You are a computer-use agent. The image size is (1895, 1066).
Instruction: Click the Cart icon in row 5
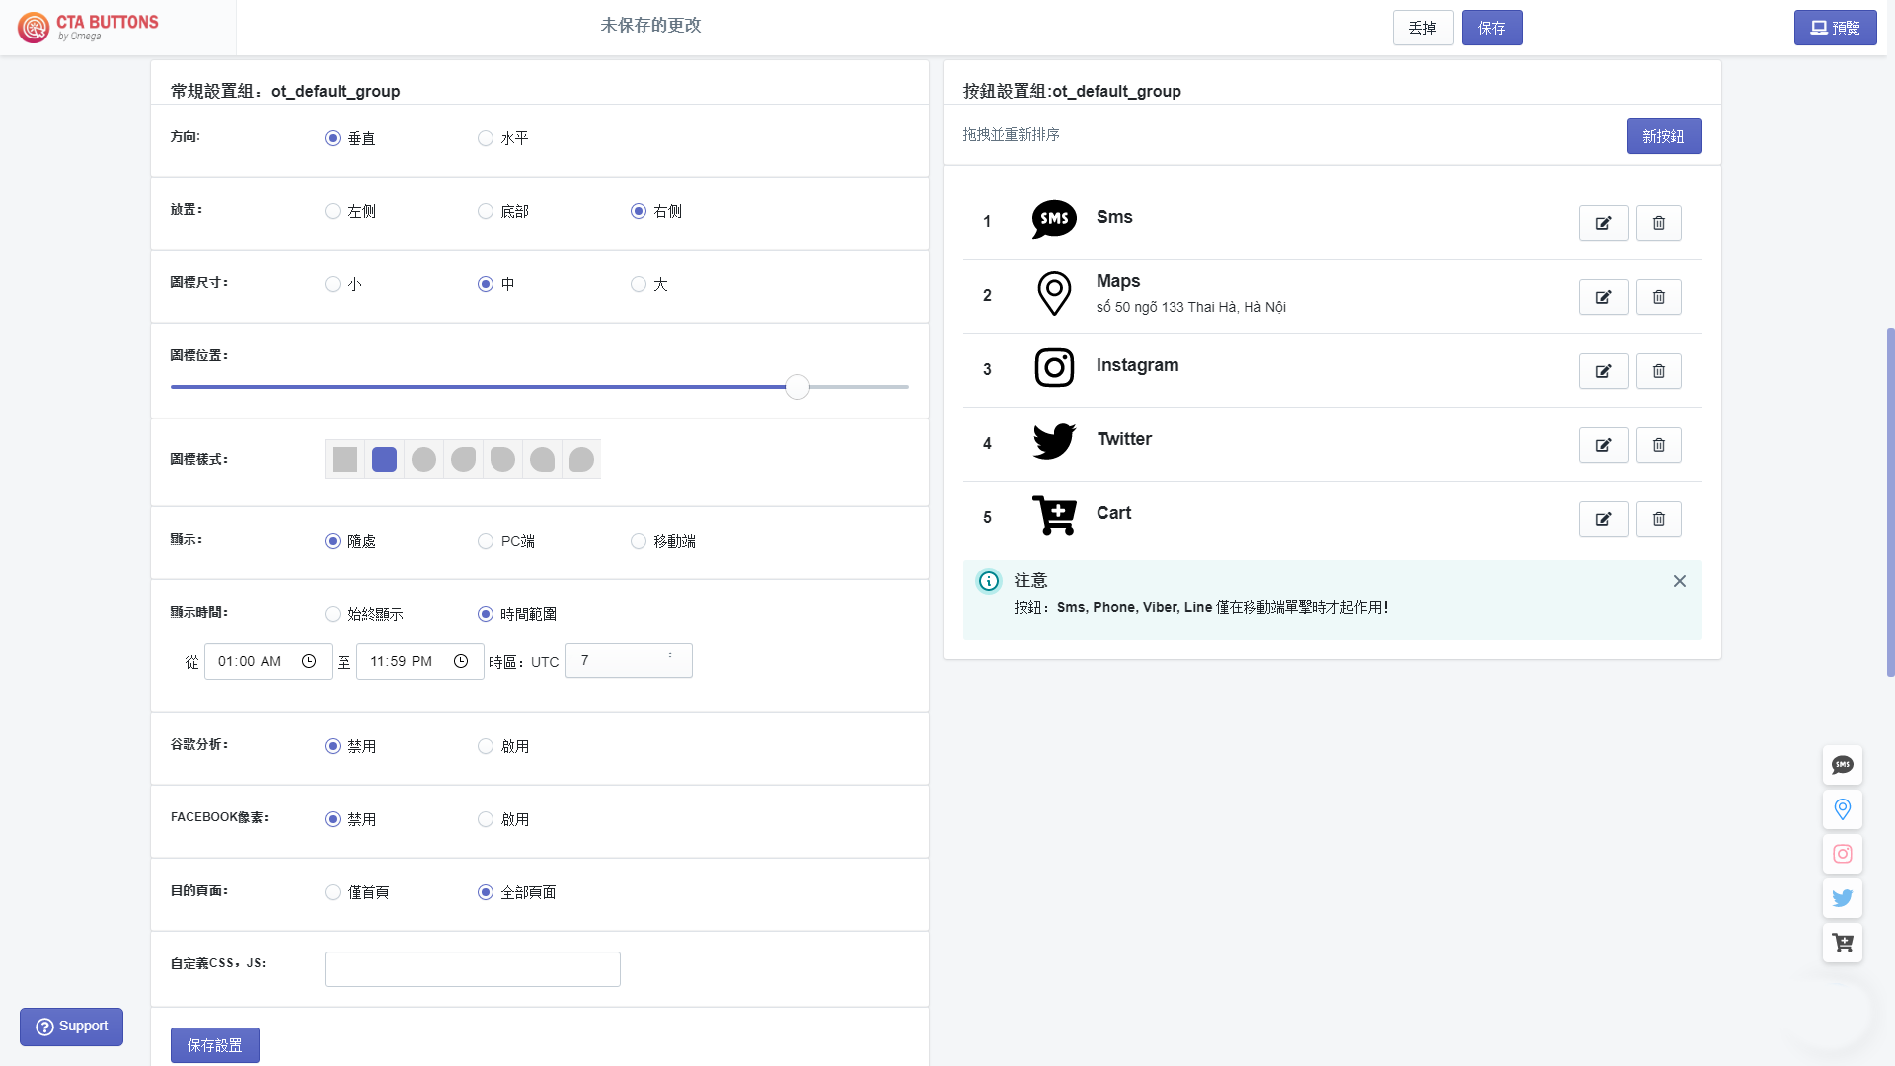[x=1054, y=515]
